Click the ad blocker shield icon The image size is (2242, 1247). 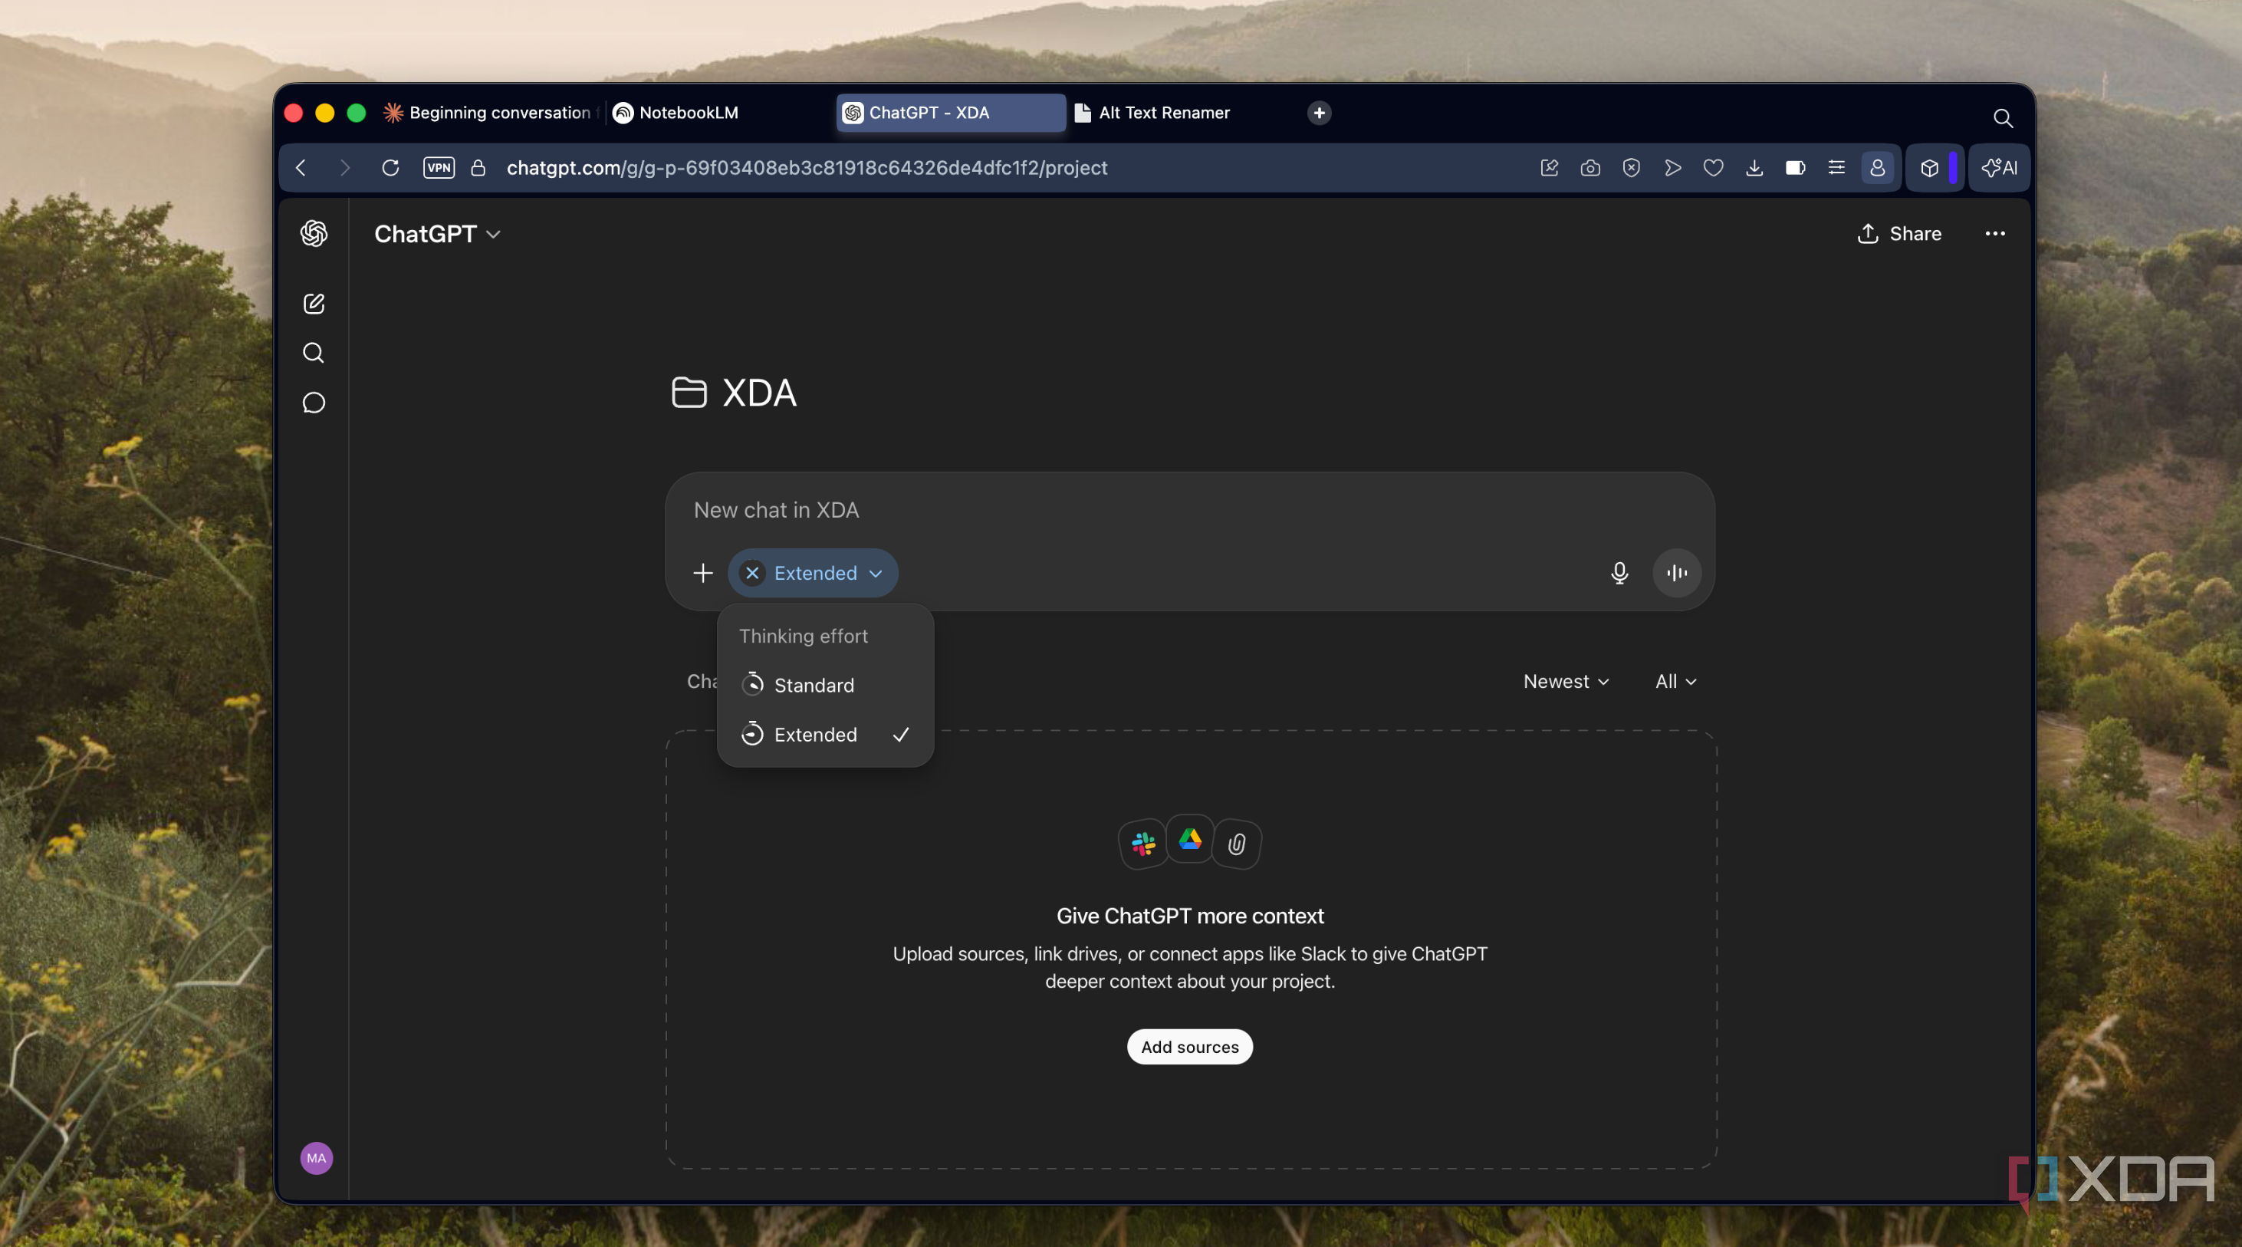1631,168
